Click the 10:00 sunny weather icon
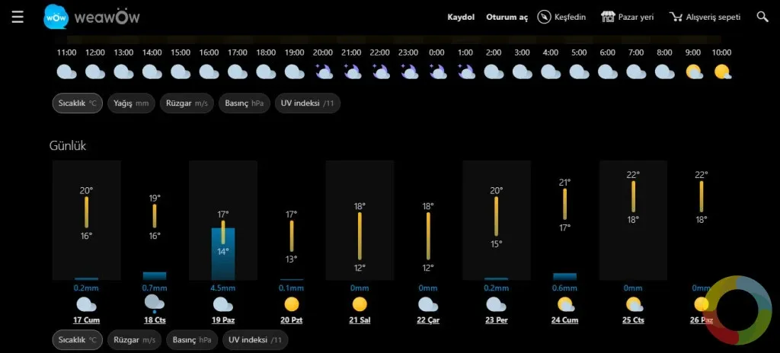Screen dimensions: 780x353 point(722,72)
